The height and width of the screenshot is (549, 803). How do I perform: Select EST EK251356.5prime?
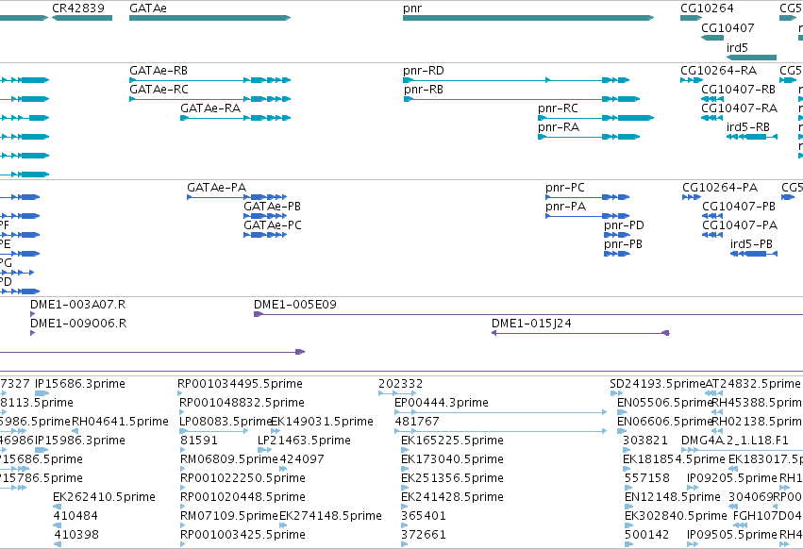coord(452,478)
